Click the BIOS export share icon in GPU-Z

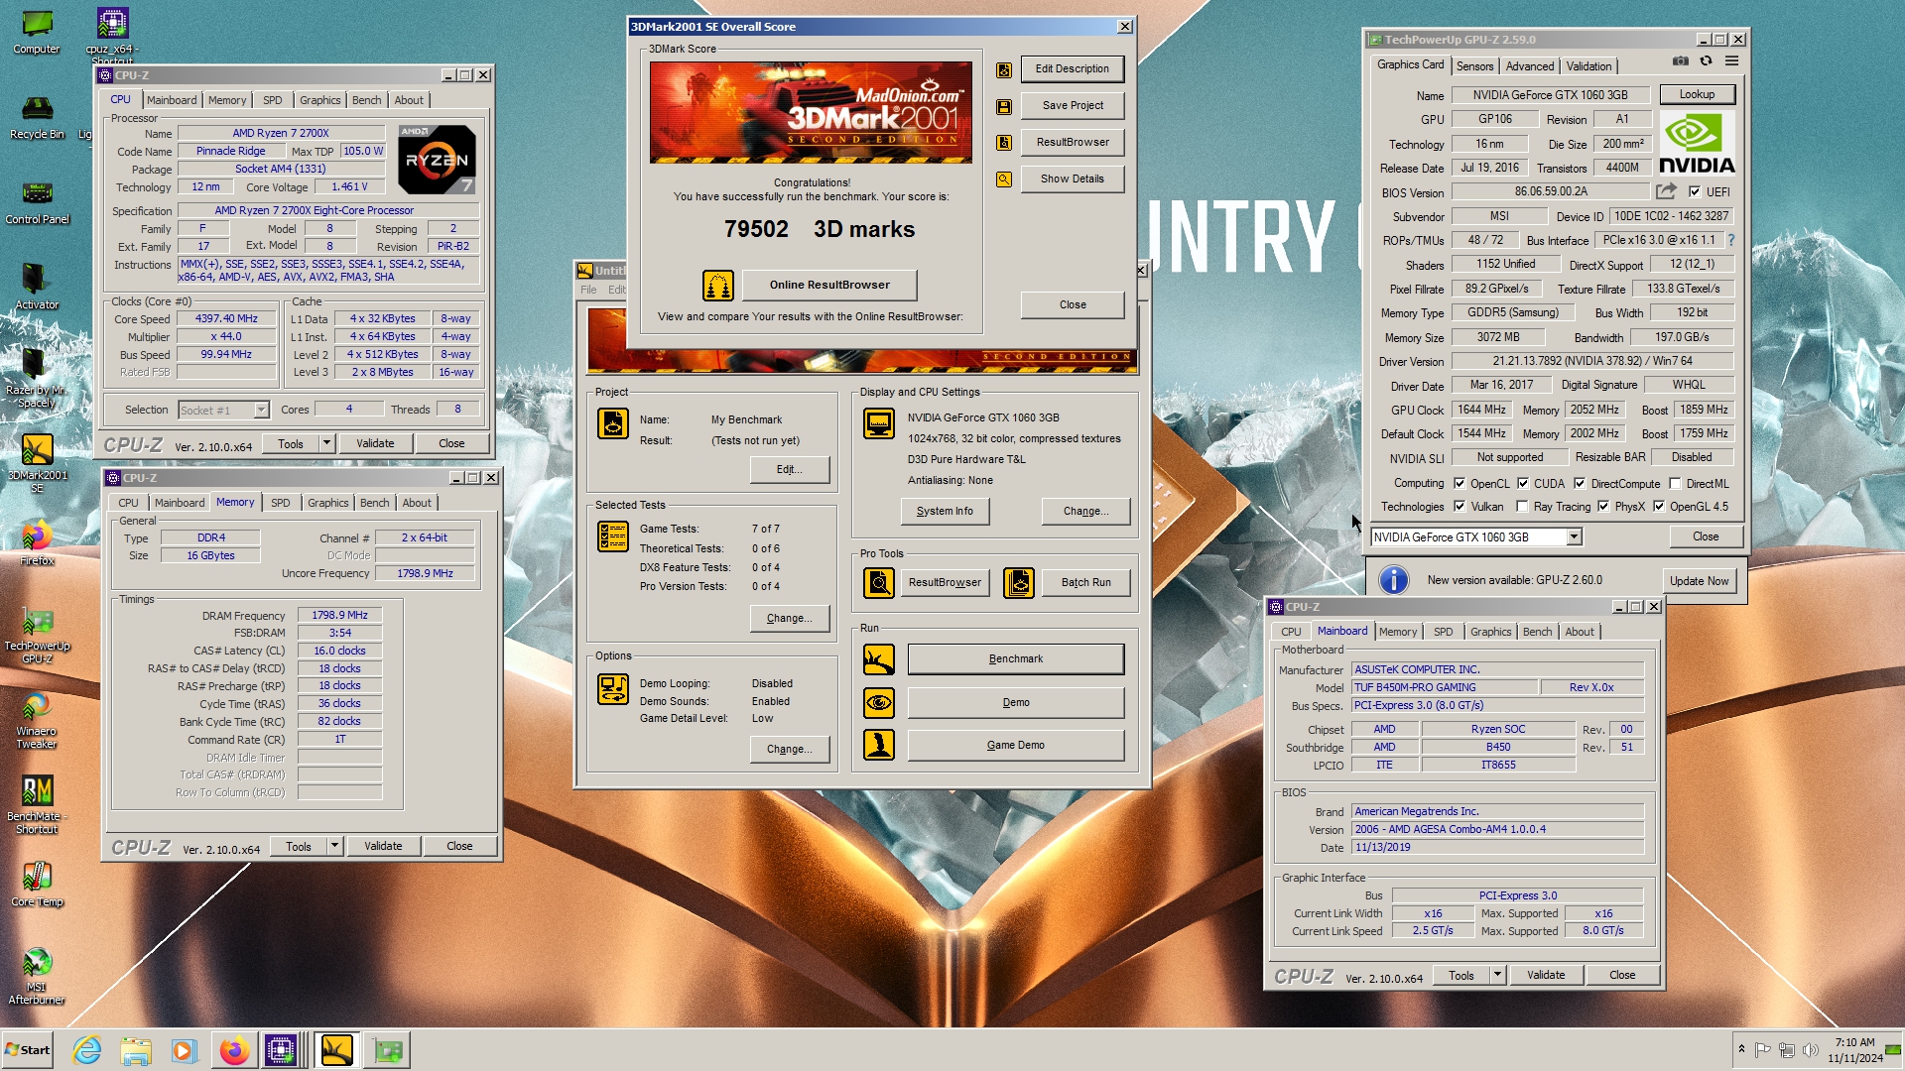pos(1666,191)
